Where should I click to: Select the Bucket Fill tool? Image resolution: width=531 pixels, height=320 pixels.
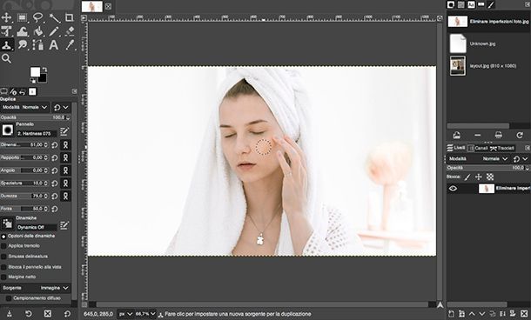(x=38, y=31)
